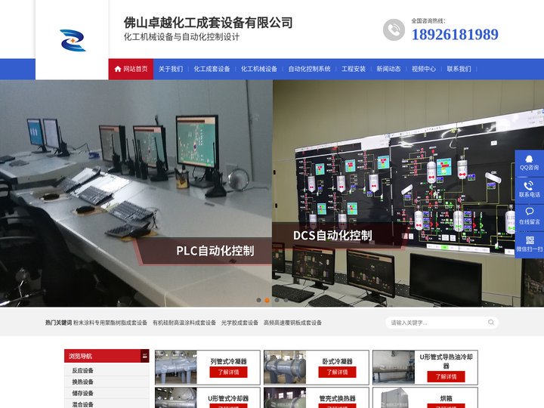Click the PLC自动化控制 banner image

click(136, 193)
